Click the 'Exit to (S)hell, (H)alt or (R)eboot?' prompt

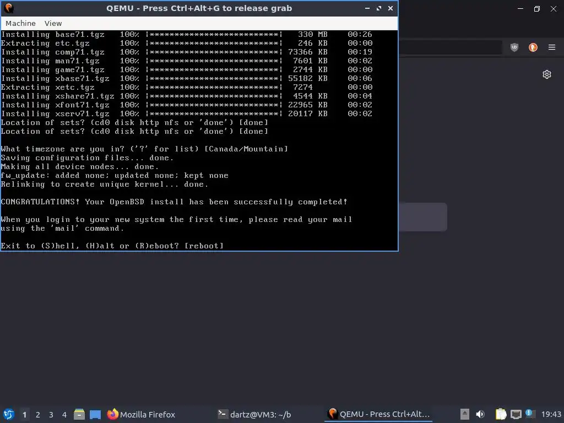(112, 246)
